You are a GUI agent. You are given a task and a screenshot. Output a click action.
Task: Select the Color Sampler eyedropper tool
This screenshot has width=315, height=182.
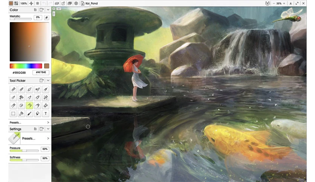[x=29, y=114]
